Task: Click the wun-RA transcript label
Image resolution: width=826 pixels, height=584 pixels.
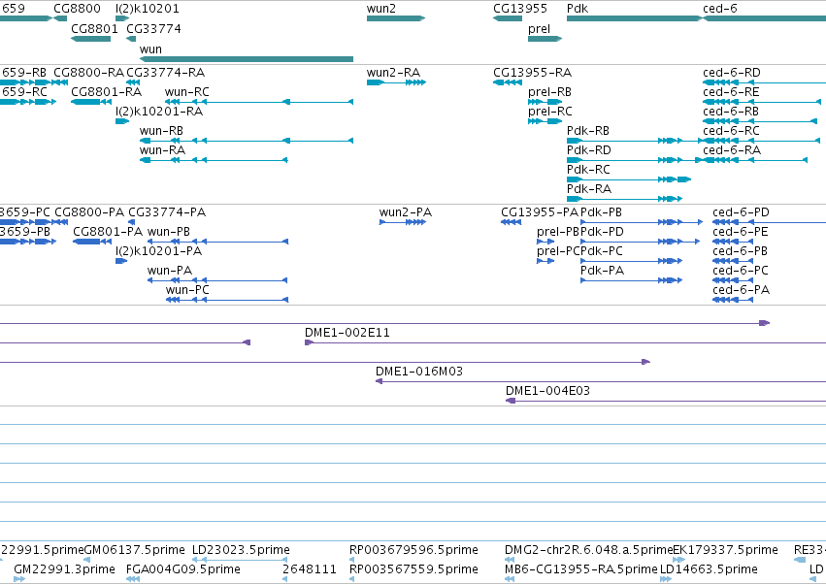Action: (162, 150)
